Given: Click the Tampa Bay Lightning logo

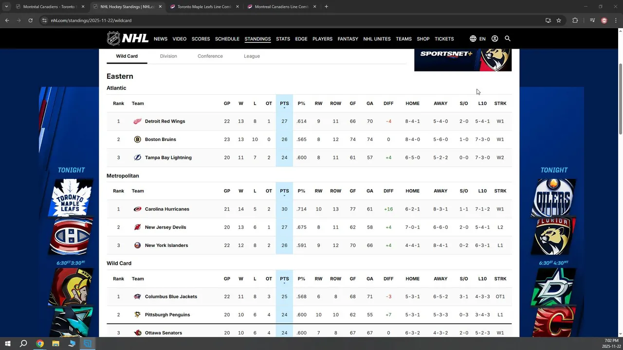Looking at the screenshot, I should pos(137,157).
